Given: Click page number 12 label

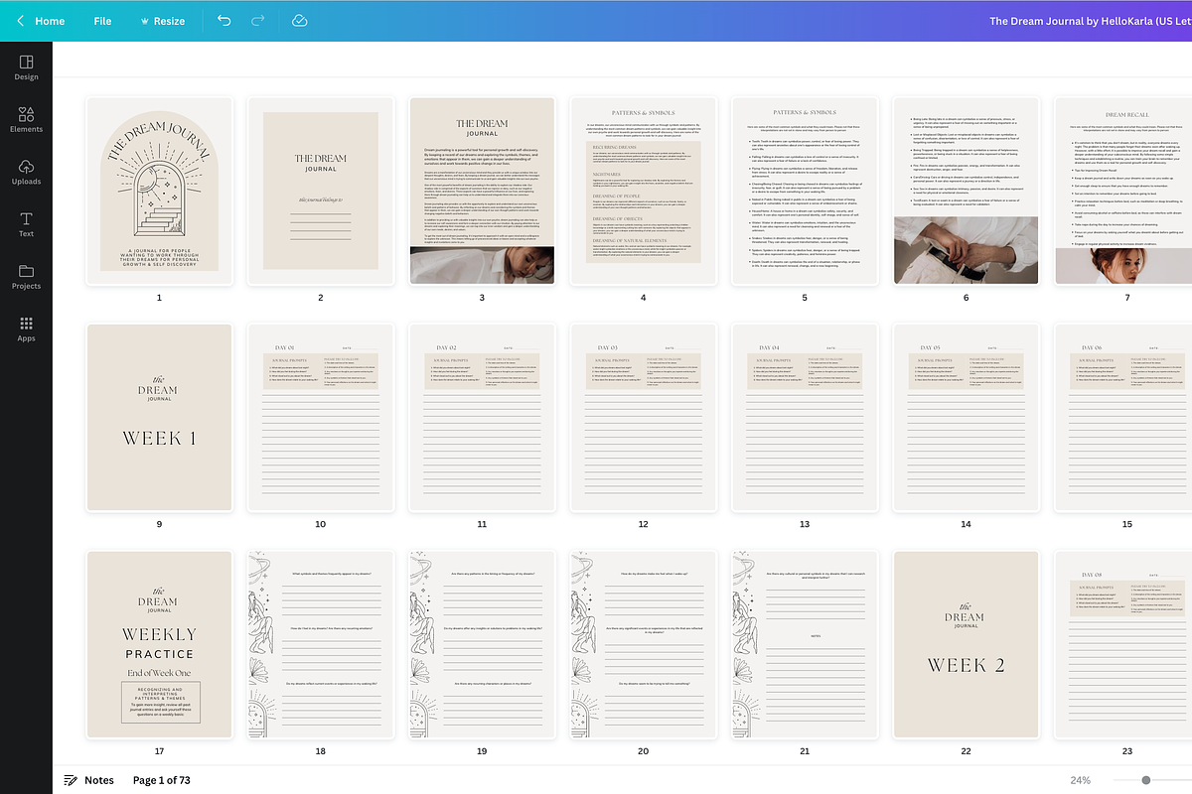Looking at the screenshot, I should [644, 524].
